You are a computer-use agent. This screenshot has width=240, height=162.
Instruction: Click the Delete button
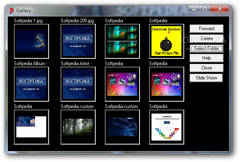[x=207, y=39]
